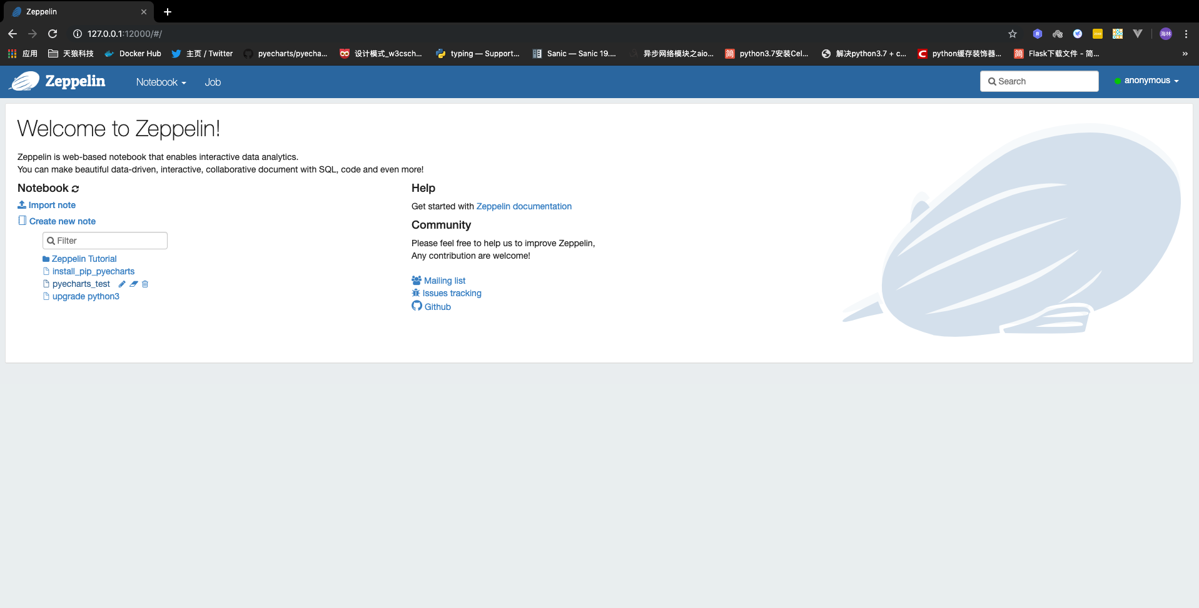Viewport: 1199px width, 608px height.
Task: Open the 异步网络模块之aio bookmark
Action: click(x=671, y=54)
